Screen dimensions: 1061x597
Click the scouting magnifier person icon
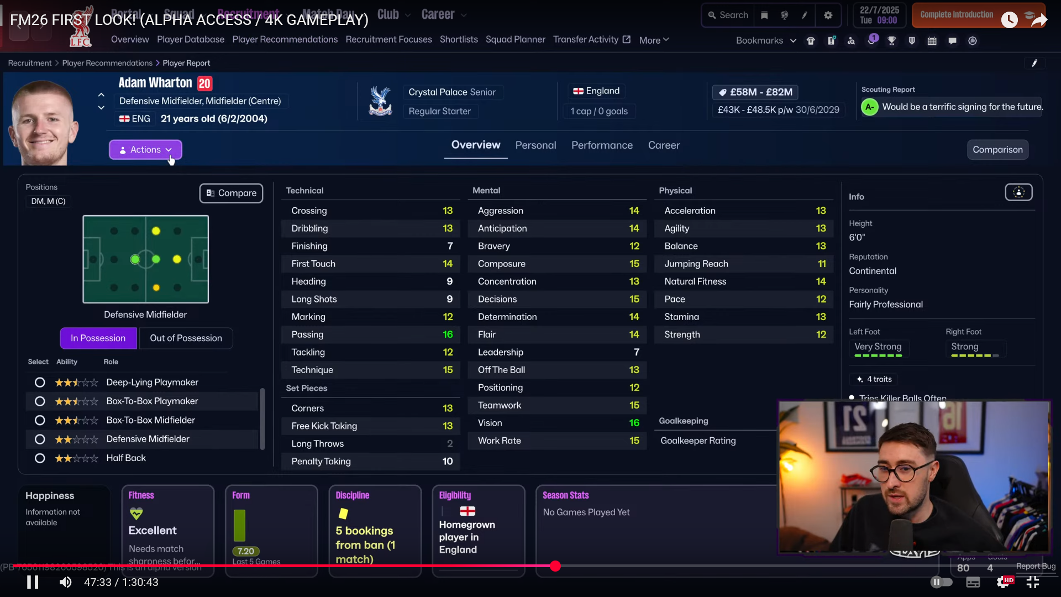pyautogui.click(x=851, y=41)
